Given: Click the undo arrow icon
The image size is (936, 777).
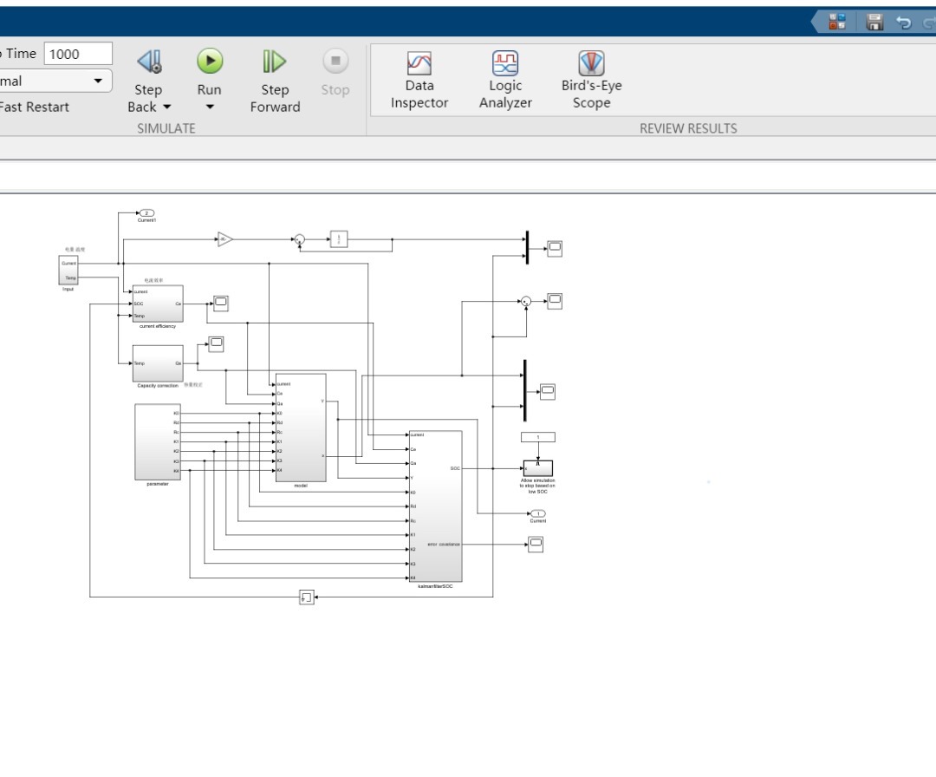Looking at the screenshot, I should (x=904, y=23).
